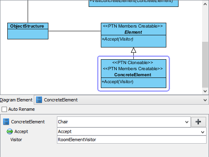The image size is (209, 157).
Task: Click the RoomElementVisitor input field
Action: 132,140
